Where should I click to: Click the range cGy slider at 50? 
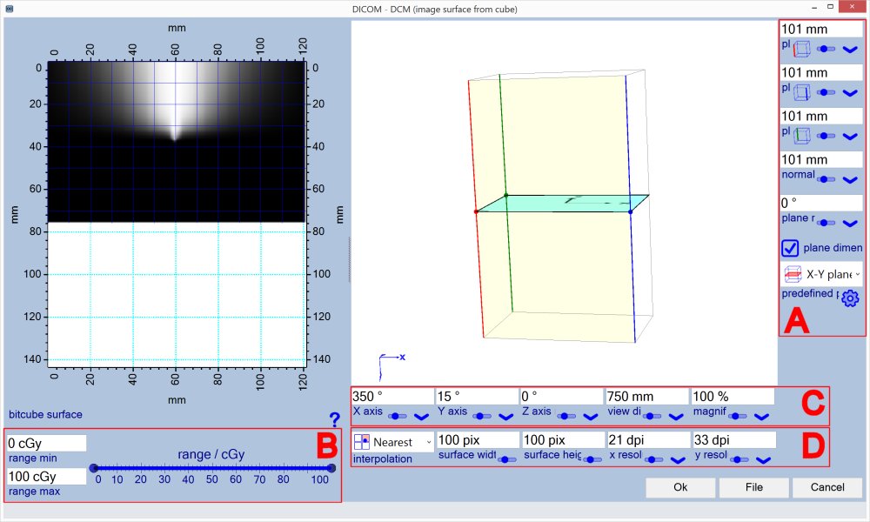click(x=213, y=468)
